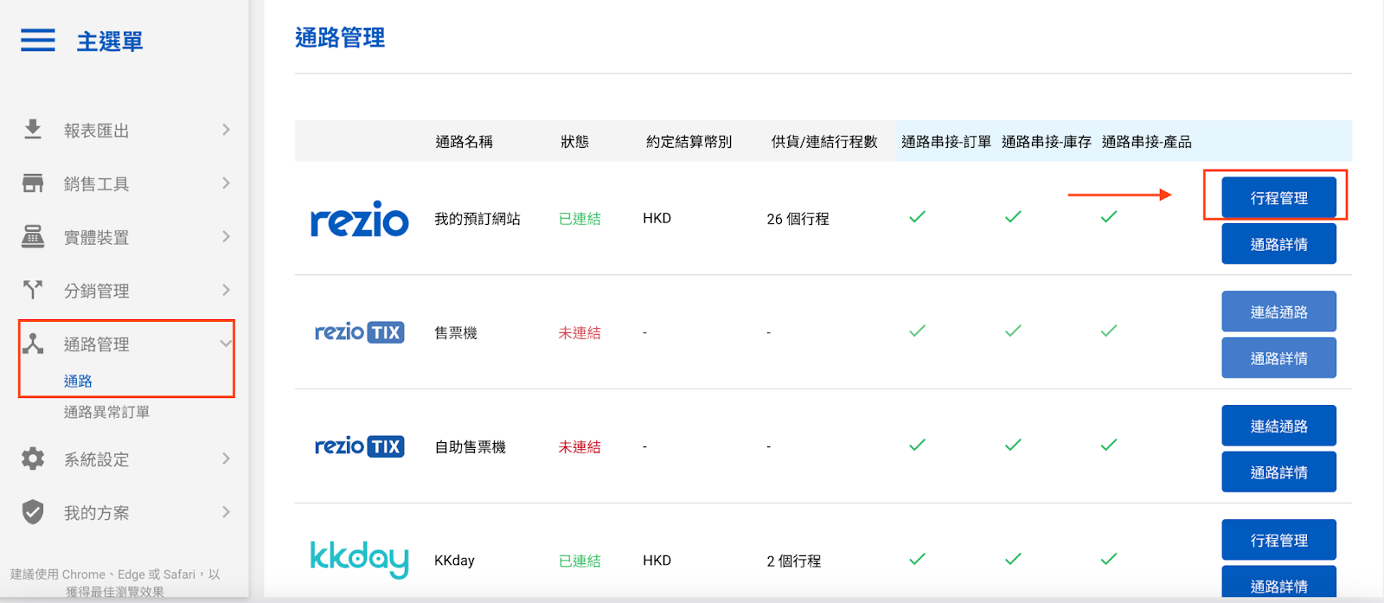Click the rezio TIX logo for 售票機

point(359,332)
